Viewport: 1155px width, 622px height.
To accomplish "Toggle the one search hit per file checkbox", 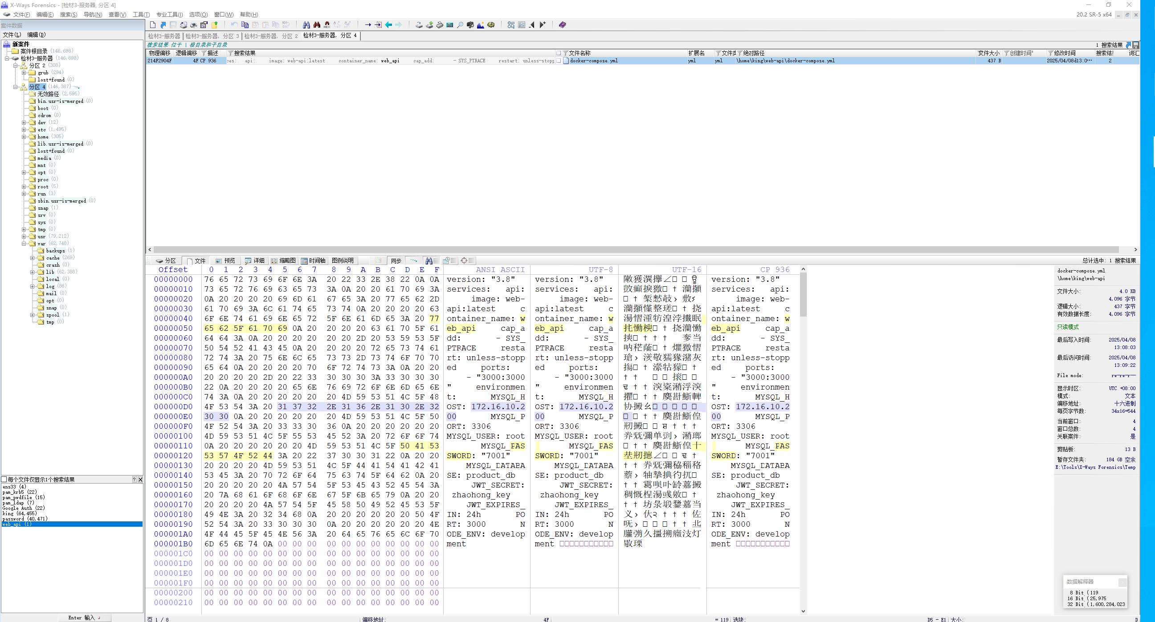I will tap(4, 480).
